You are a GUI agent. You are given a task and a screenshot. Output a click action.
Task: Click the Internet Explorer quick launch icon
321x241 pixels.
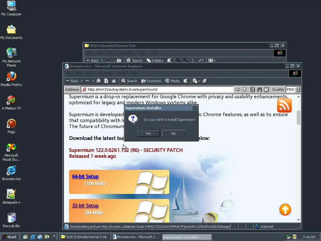pos(33,237)
